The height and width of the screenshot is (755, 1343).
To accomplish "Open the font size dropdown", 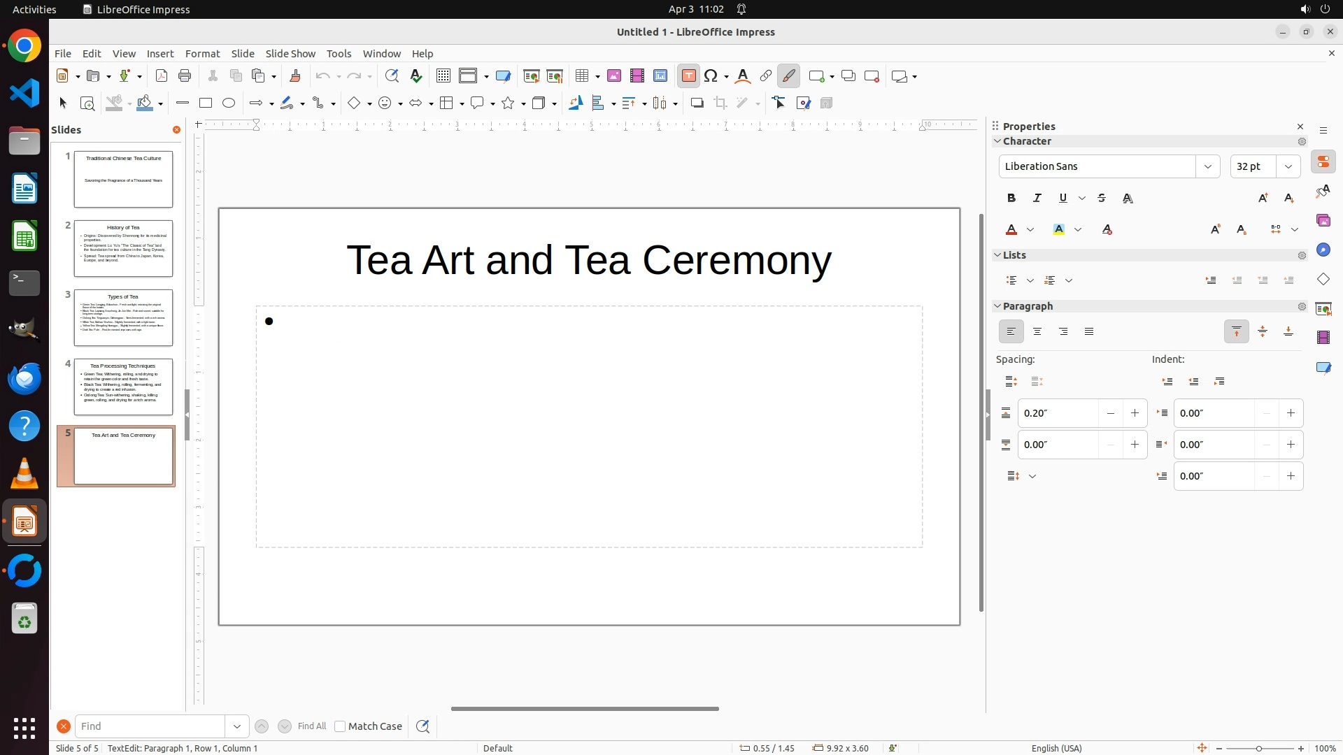I will coord(1288,166).
